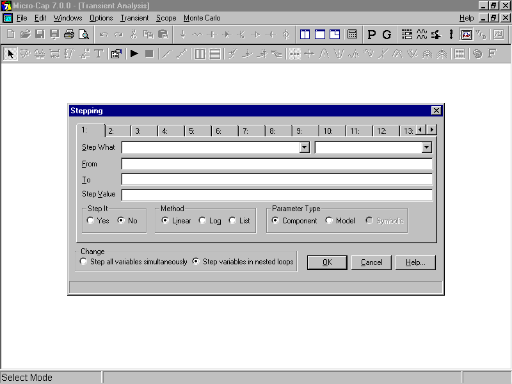Click the bold P toolbar icon
512x384 pixels.
point(372,35)
